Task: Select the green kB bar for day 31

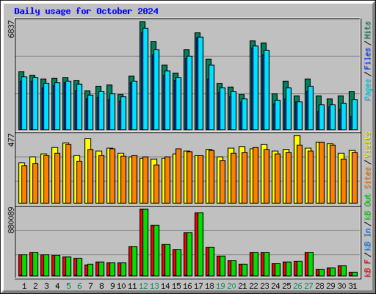Action: click(355, 274)
